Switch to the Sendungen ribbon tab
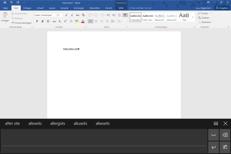Image resolution: width=231 pixels, height=154 pixels. coord(79,8)
